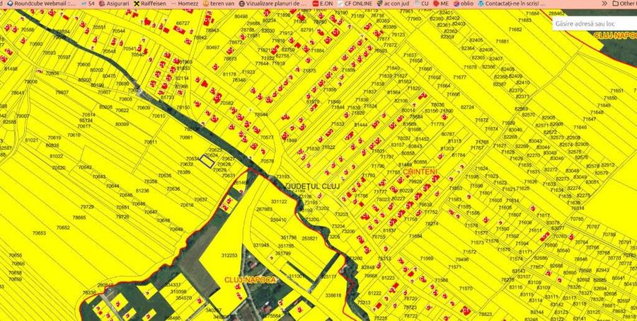This screenshot has height=321, width=637.
Task: Select parcel 70653 on the map
Action: click(38, 232)
